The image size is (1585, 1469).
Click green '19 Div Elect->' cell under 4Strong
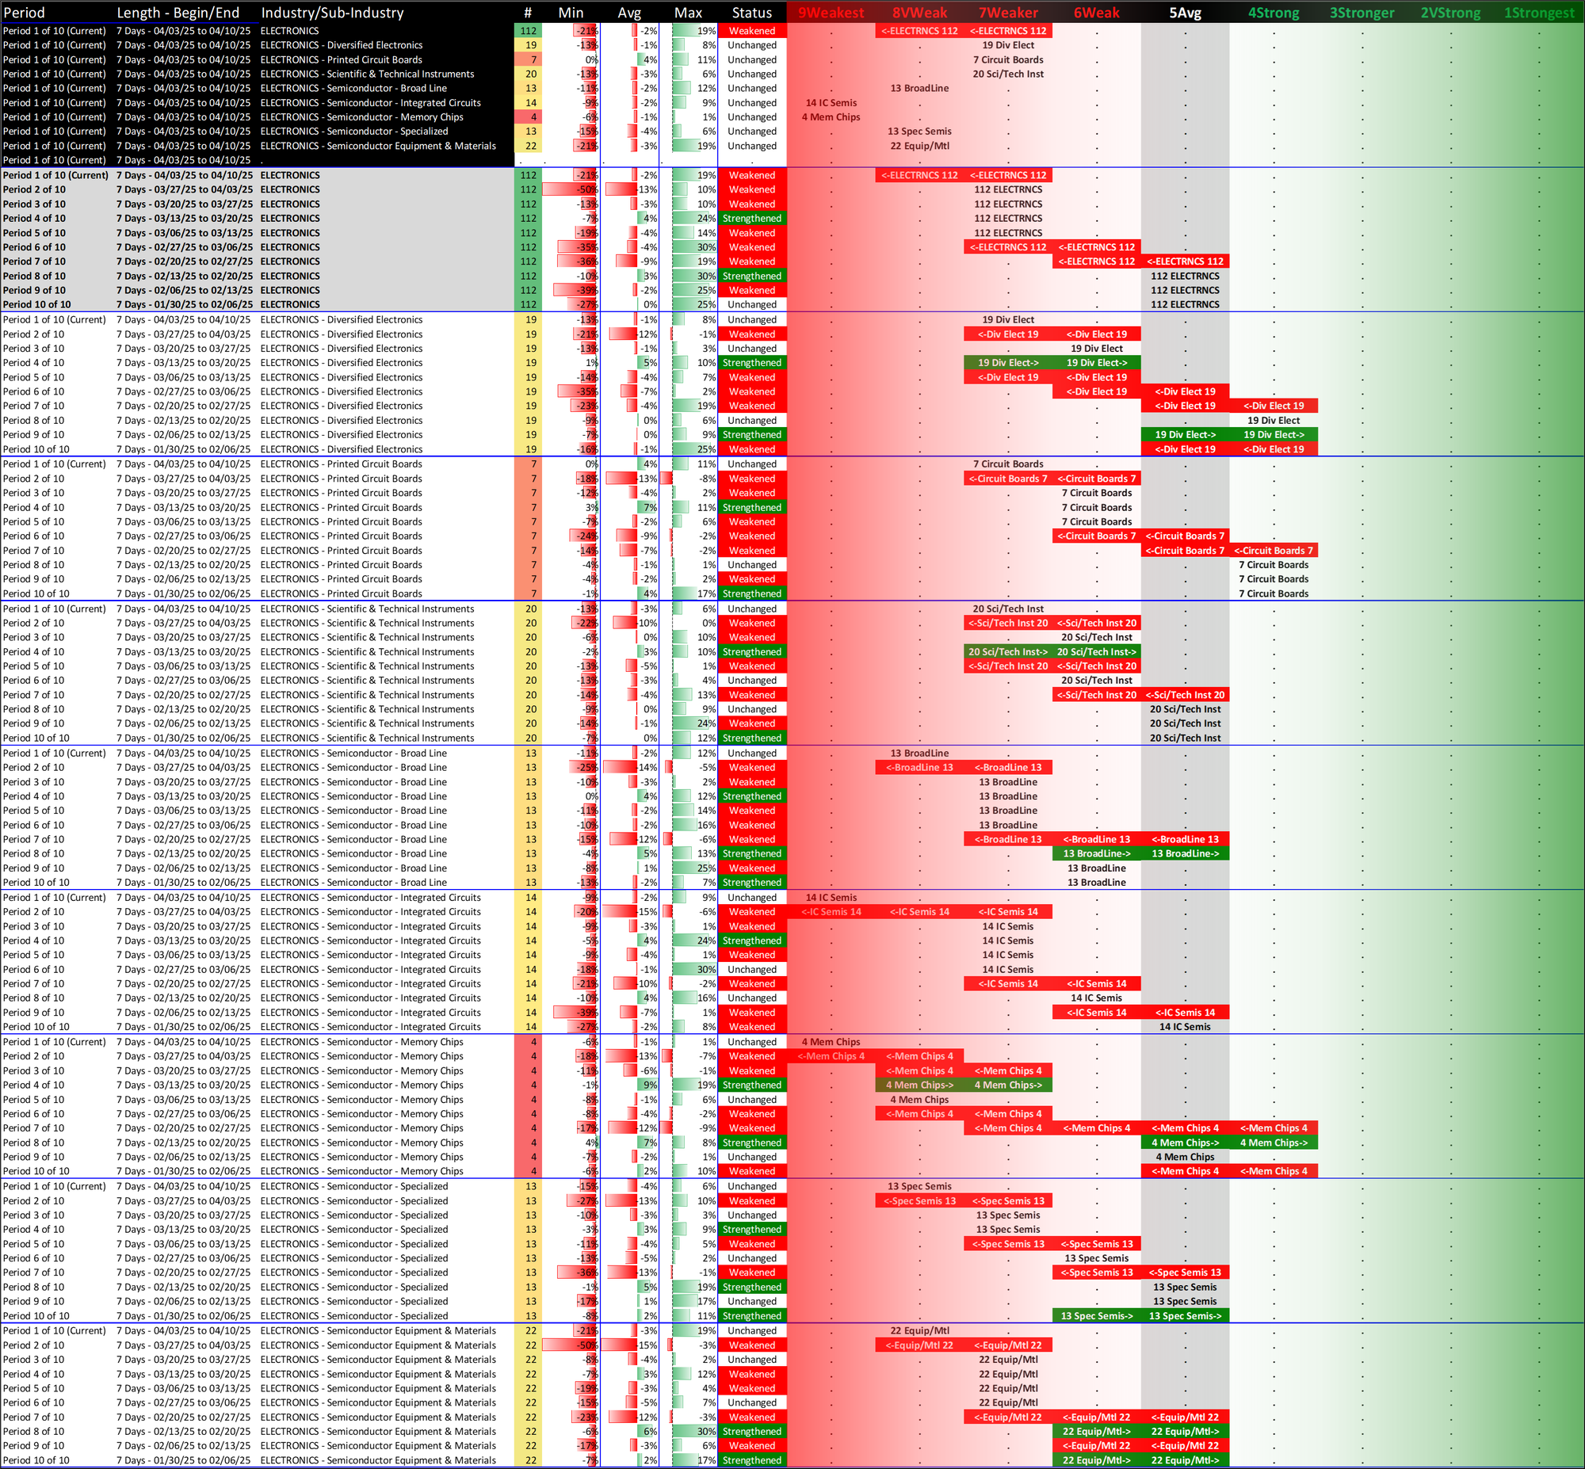tap(1274, 435)
